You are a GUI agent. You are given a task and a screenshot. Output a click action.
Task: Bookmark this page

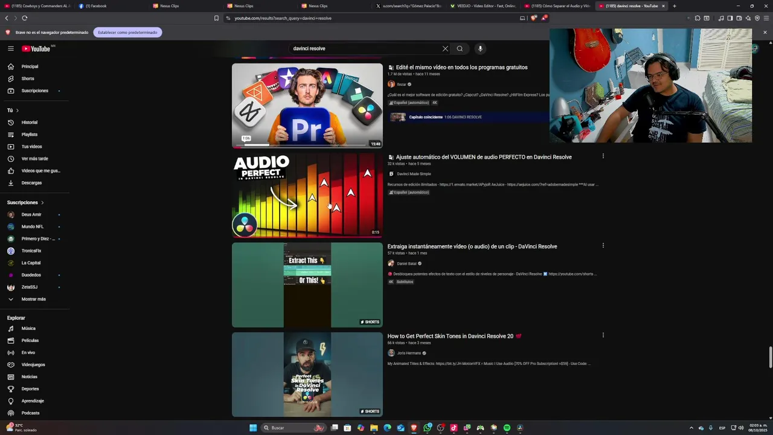coord(216,18)
